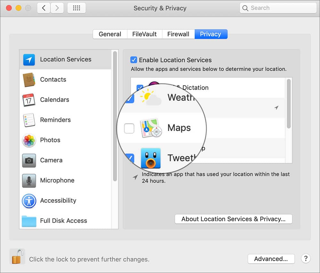Enable location access for Maps
The width and height of the screenshot is (320, 273).
point(129,128)
